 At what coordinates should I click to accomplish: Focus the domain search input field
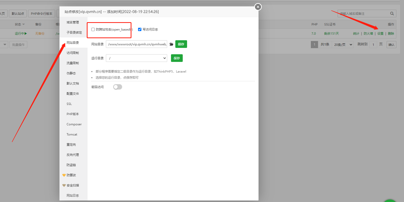[x=363, y=14]
